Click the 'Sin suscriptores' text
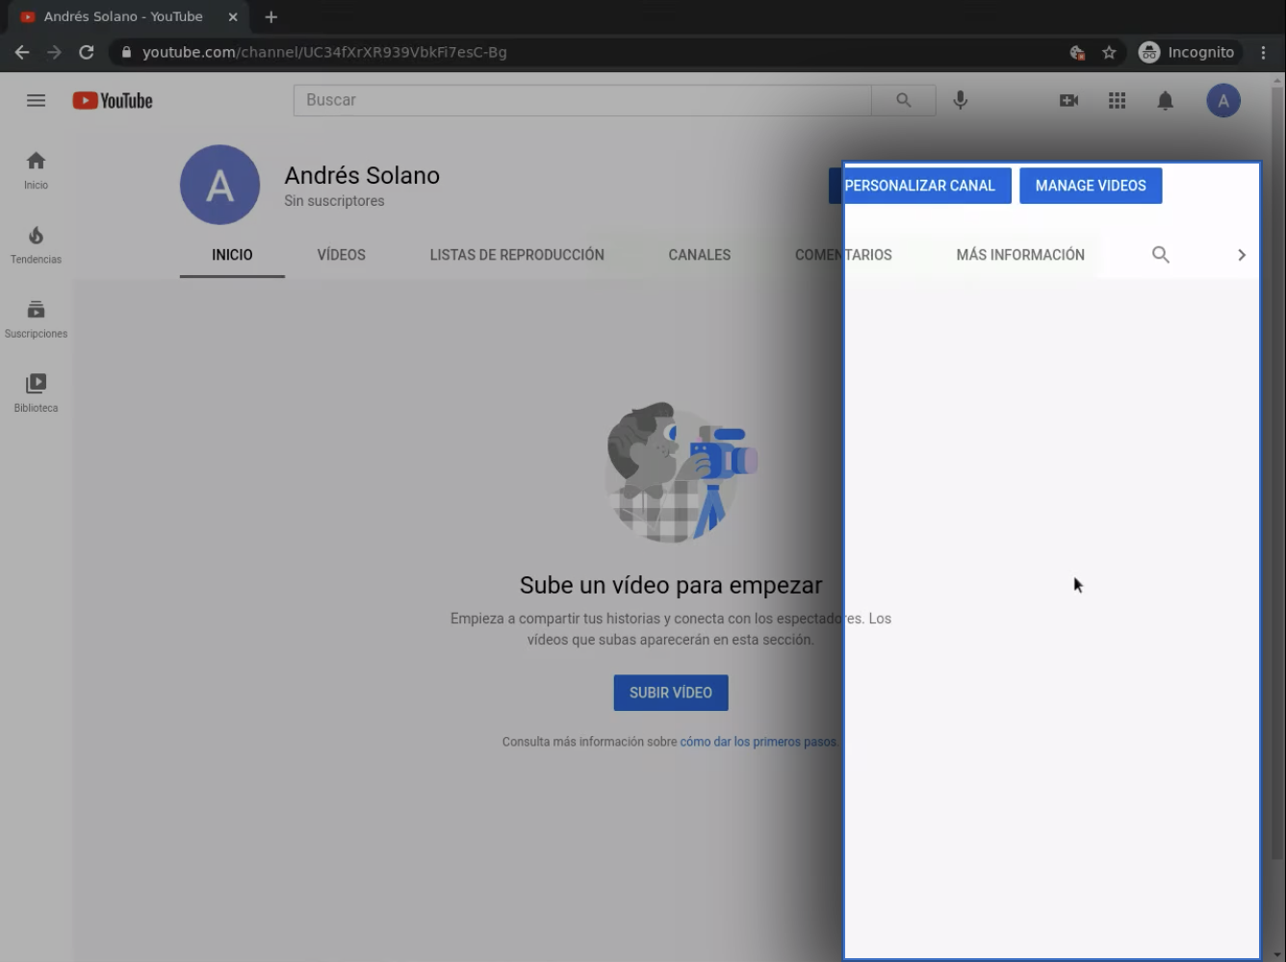The height and width of the screenshot is (962, 1286). click(x=334, y=201)
